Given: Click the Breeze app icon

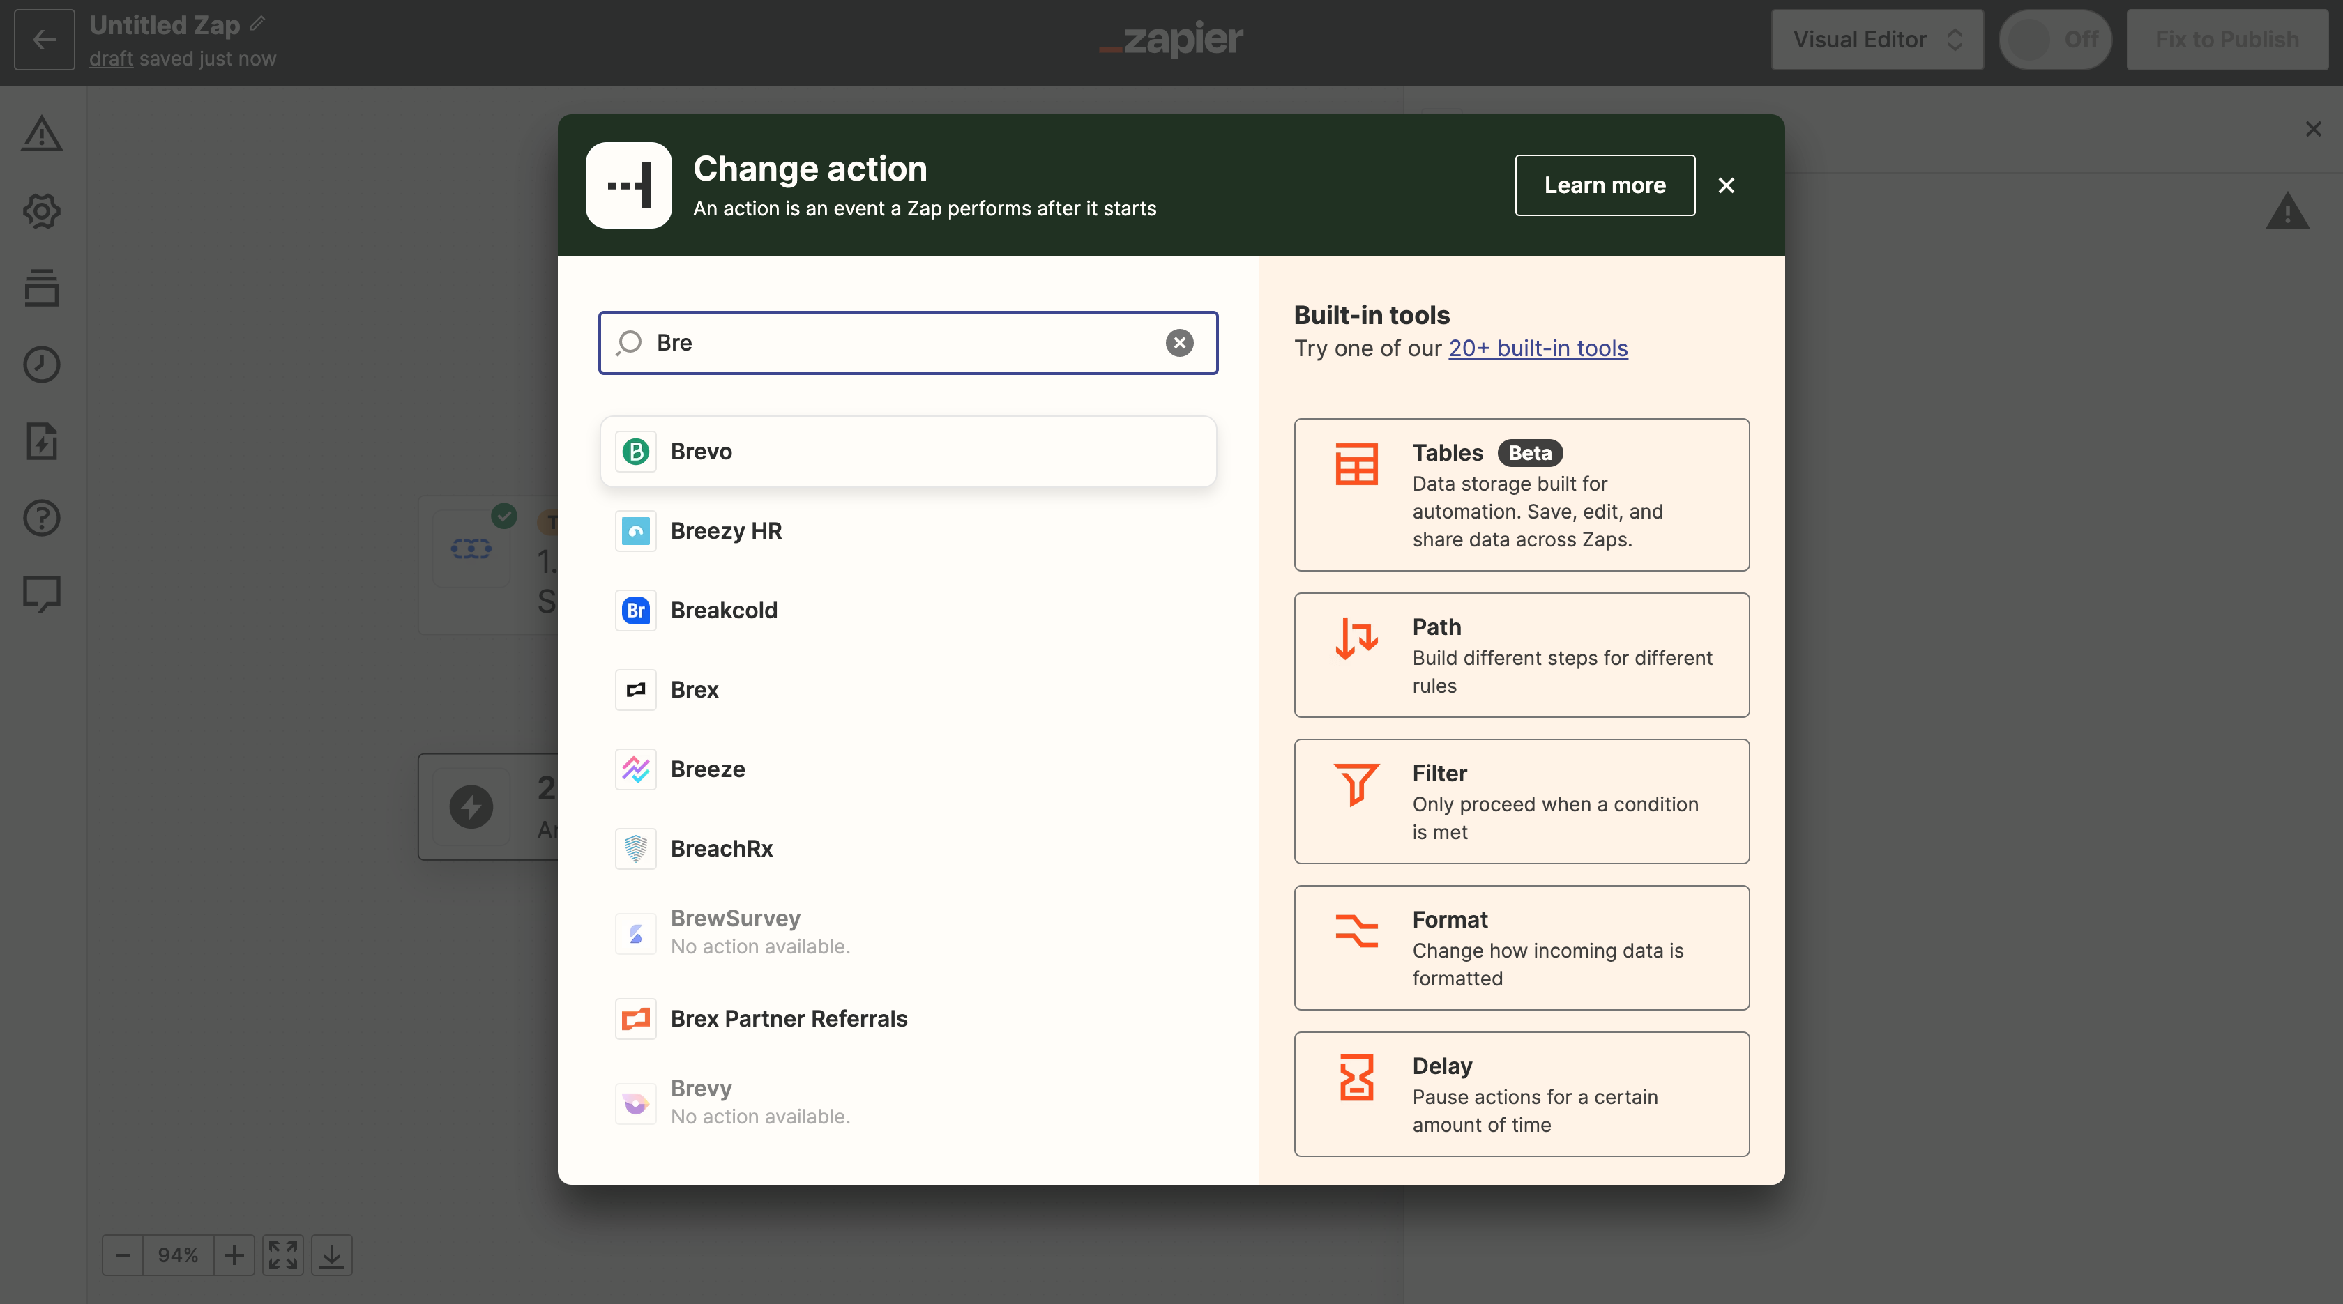Looking at the screenshot, I should (636, 769).
